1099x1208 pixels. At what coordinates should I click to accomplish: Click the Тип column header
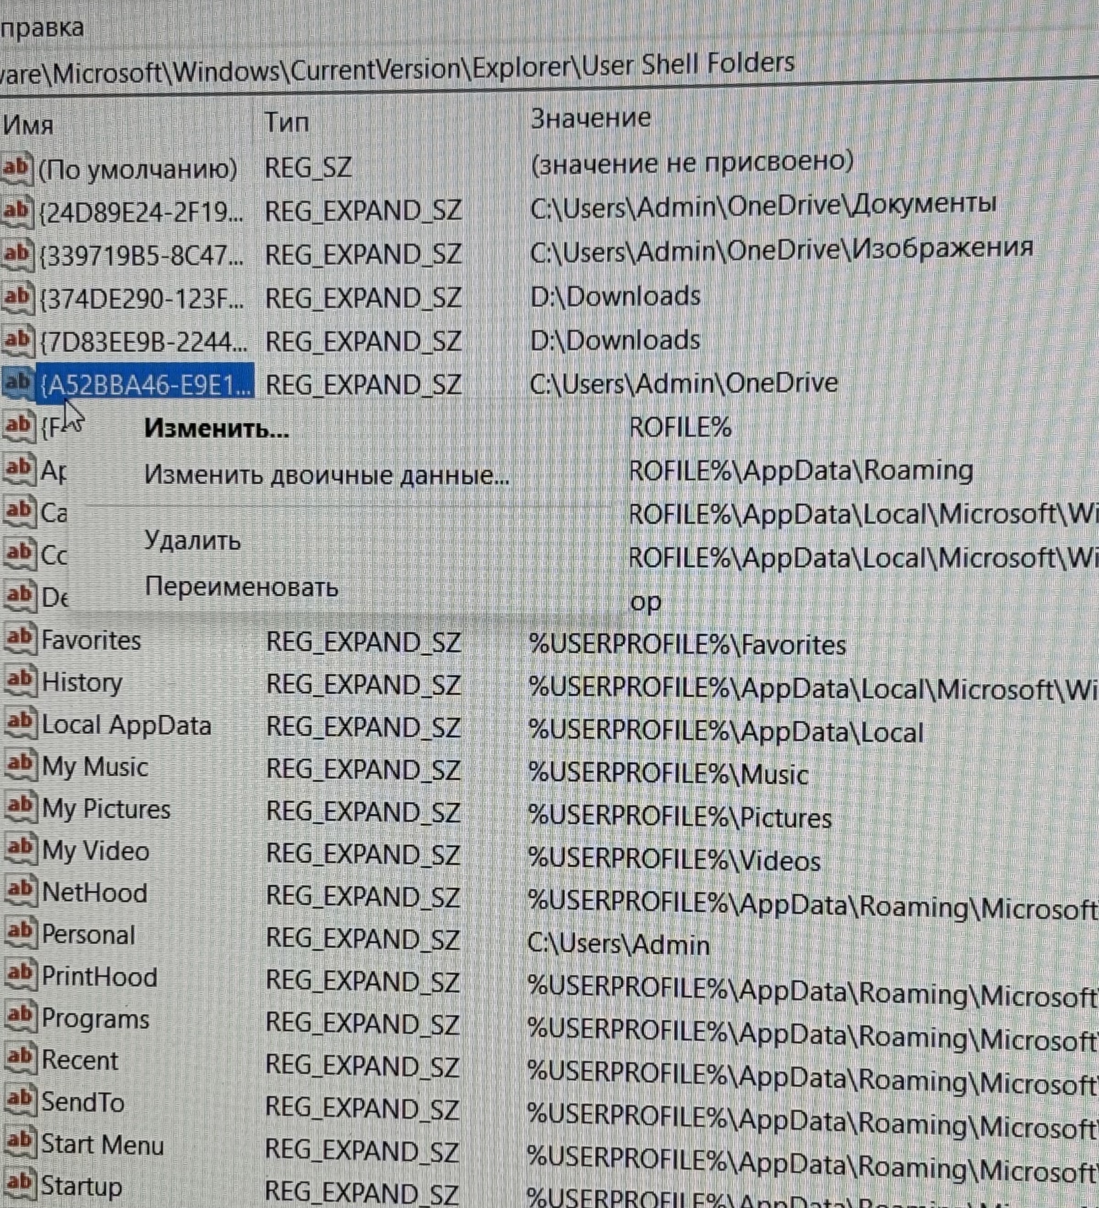[287, 122]
